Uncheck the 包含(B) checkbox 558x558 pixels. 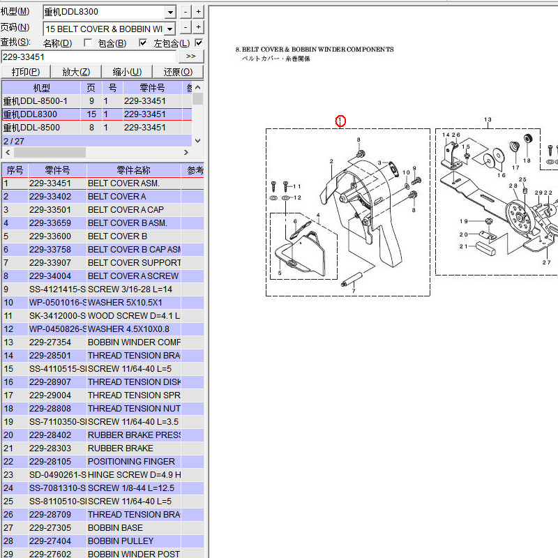[143, 43]
